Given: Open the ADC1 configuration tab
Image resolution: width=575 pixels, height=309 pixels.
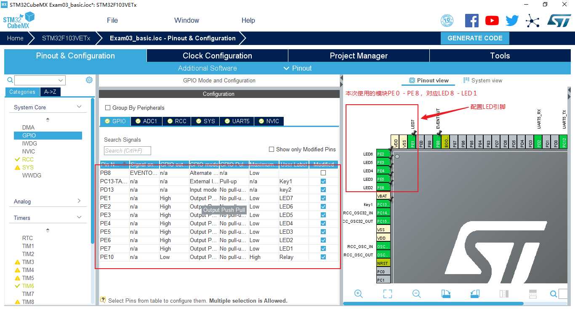Looking at the screenshot, I should click(x=146, y=121).
